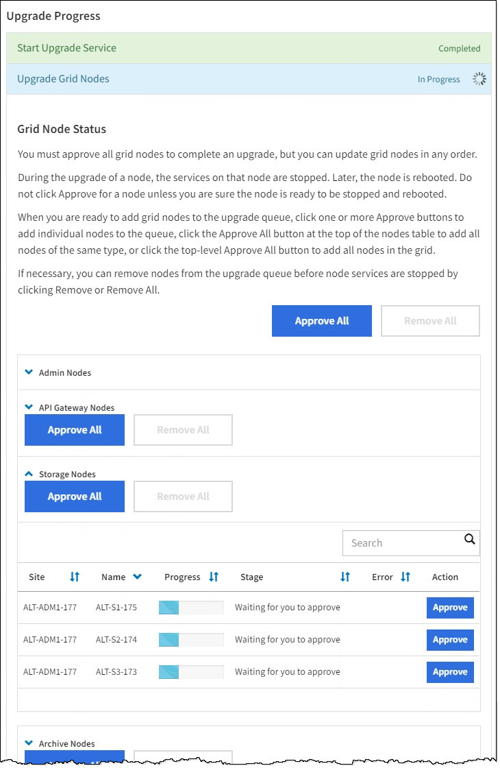Approve node ALT-S2-174
500x768 pixels.
(x=450, y=640)
